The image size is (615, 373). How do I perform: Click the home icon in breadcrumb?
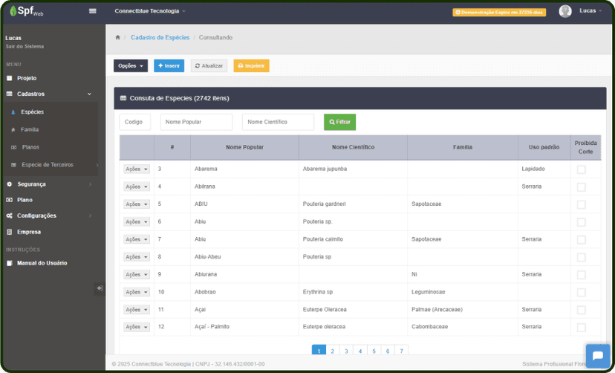[117, 37]
